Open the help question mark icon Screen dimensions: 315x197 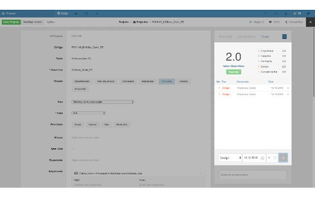point(265,13)
